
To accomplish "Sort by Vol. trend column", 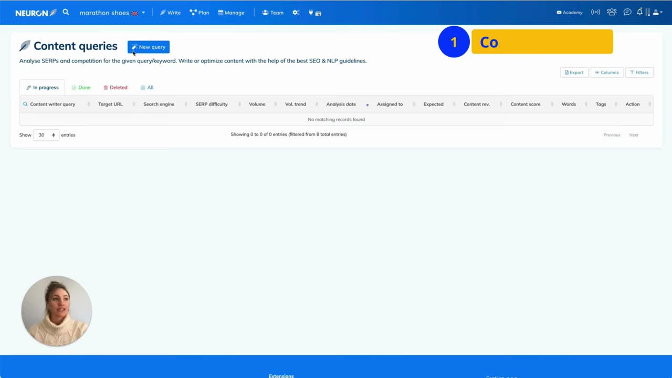I will [299, 104].
